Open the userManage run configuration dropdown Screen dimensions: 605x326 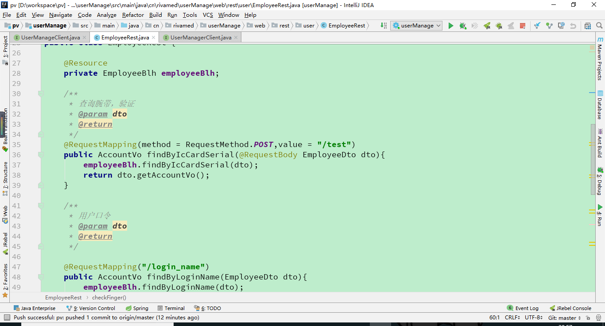[x=417, y=26]
